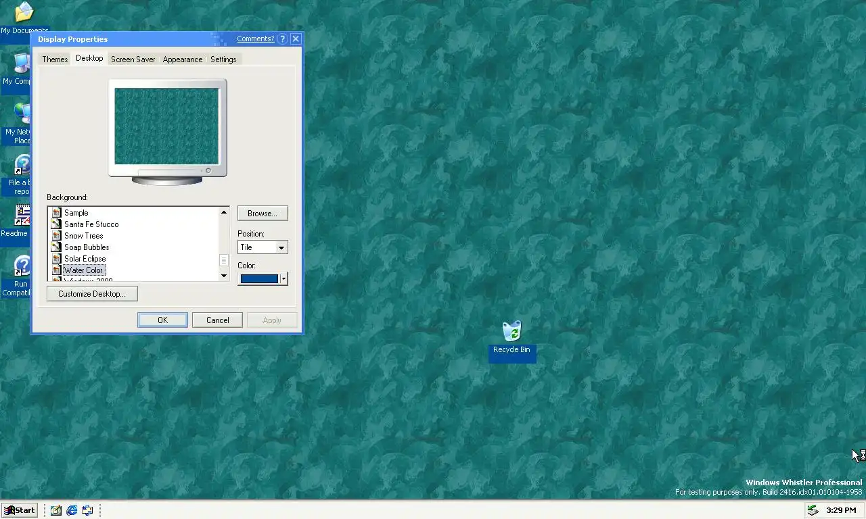Screen dimensions: 866x519
Task: Select Solar Eclipse background
Action: click(85, 259)
